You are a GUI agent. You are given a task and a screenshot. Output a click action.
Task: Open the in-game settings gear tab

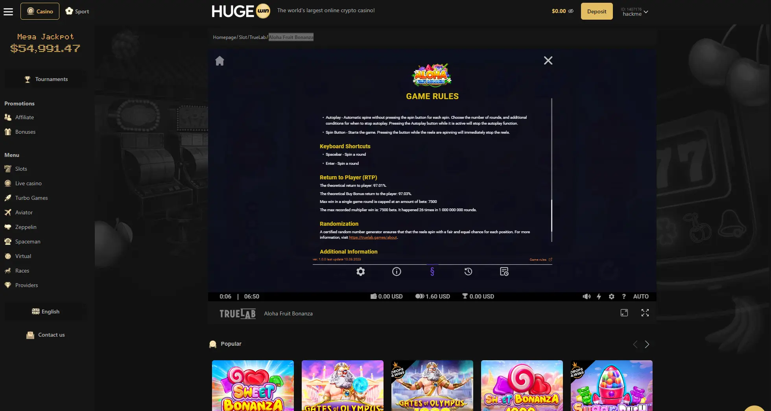pos(361,271)
